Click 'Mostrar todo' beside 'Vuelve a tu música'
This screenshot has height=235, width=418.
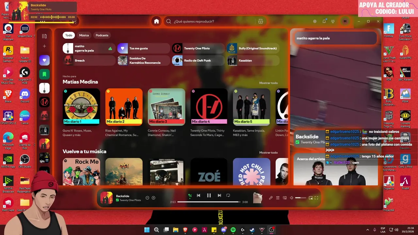(x=268, y=152)
